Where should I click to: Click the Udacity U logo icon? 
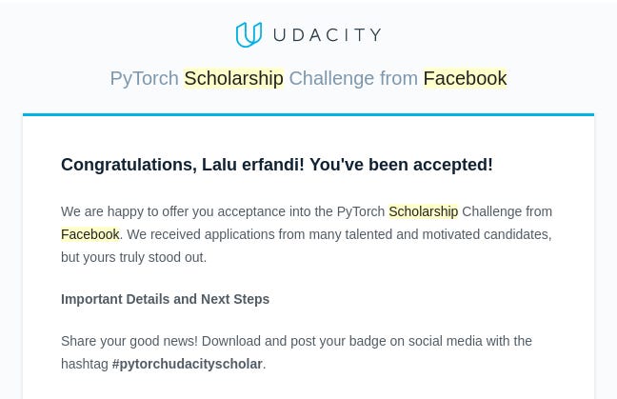(x=249, y=35)
